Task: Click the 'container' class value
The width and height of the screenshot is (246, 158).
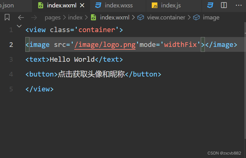Action: [97, 30]
